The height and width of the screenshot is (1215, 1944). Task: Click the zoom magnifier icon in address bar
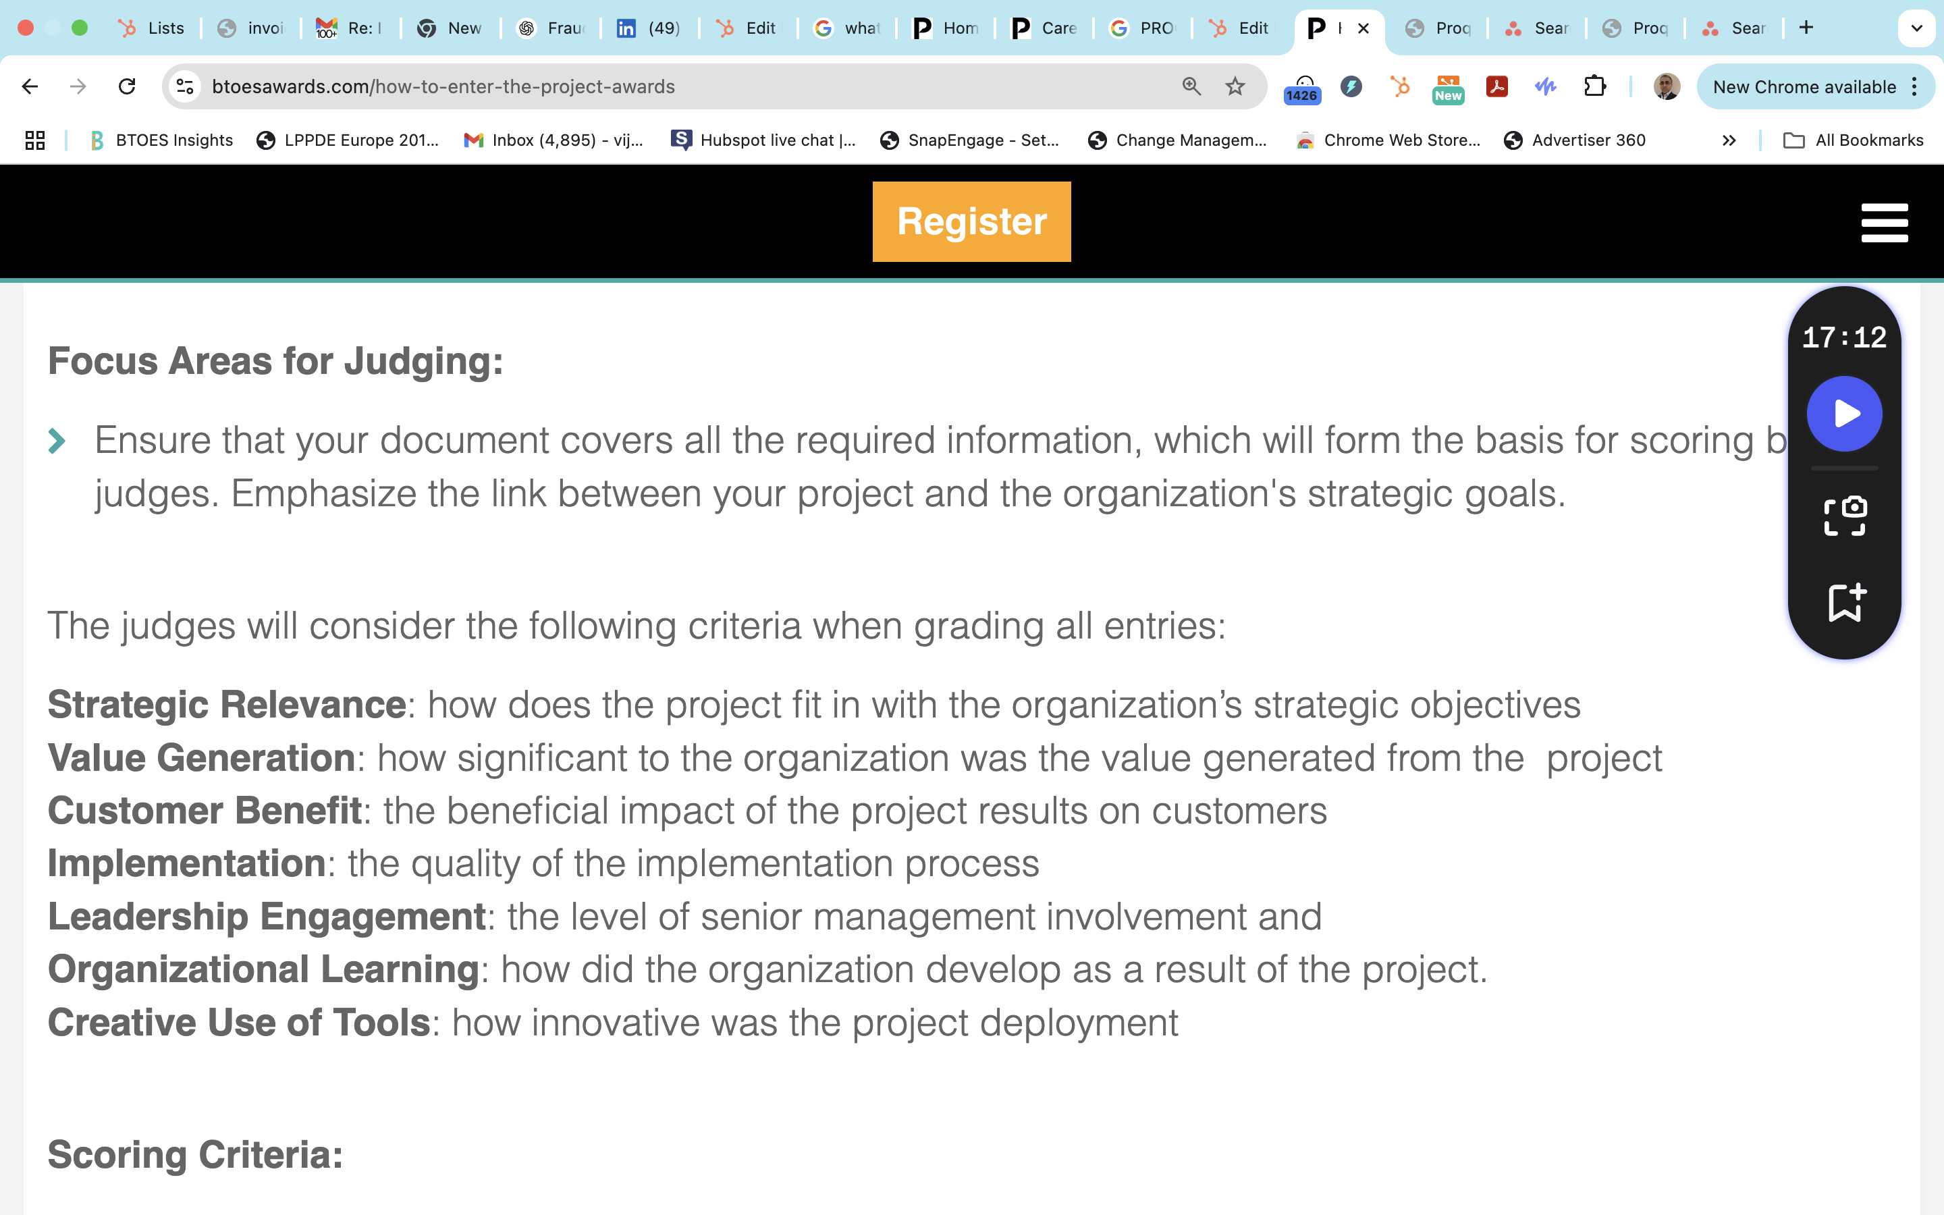click(x=1191, y=87)
